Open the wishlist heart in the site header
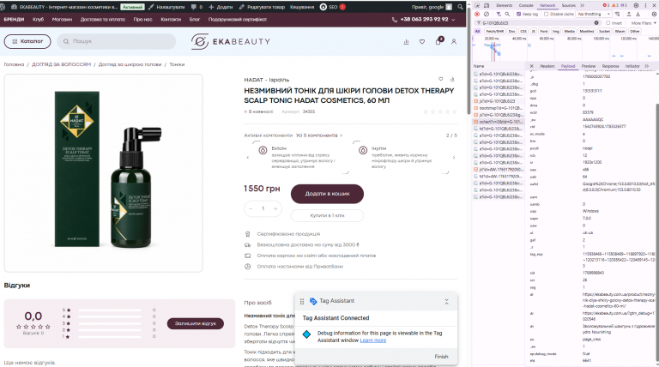659x367 pixels. pyautogui.click(x=422, y=41)
